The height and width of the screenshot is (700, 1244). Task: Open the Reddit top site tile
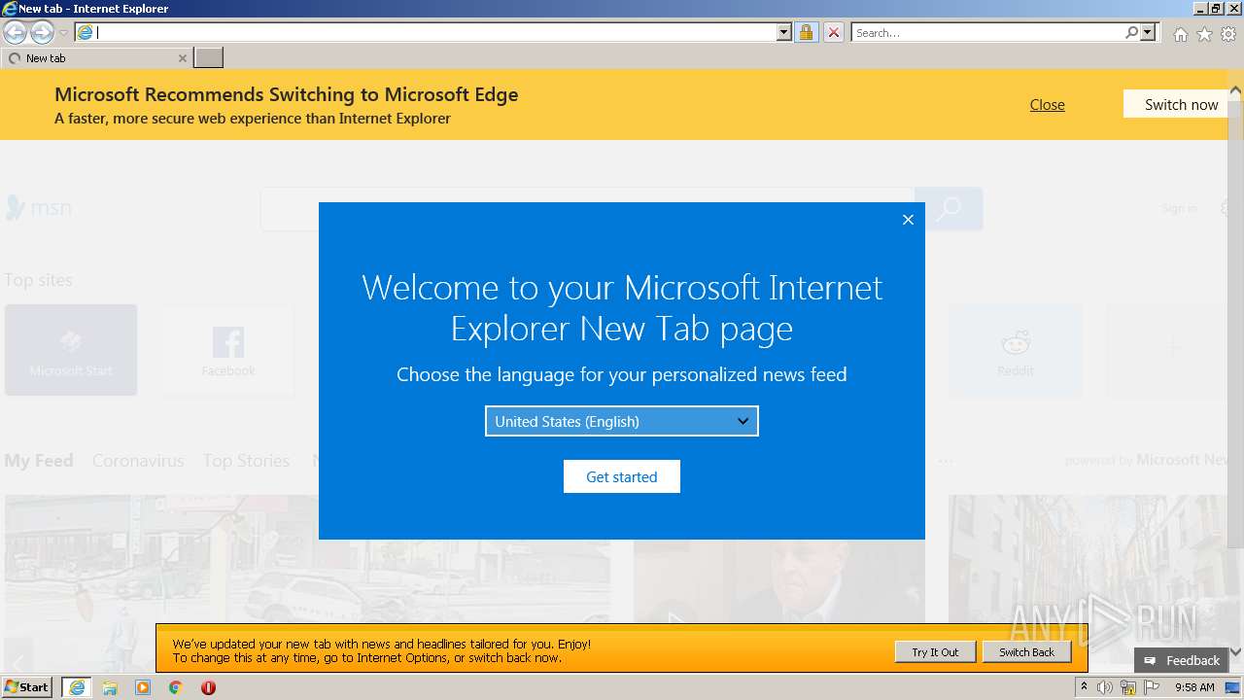[1015, 350]
